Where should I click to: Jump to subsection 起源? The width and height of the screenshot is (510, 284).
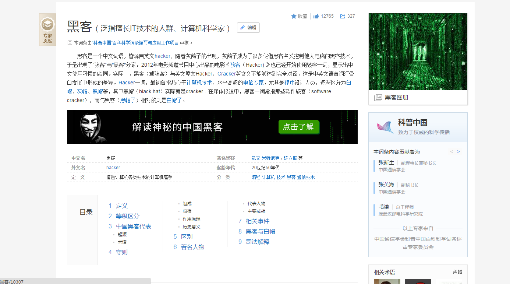[122, 234]
